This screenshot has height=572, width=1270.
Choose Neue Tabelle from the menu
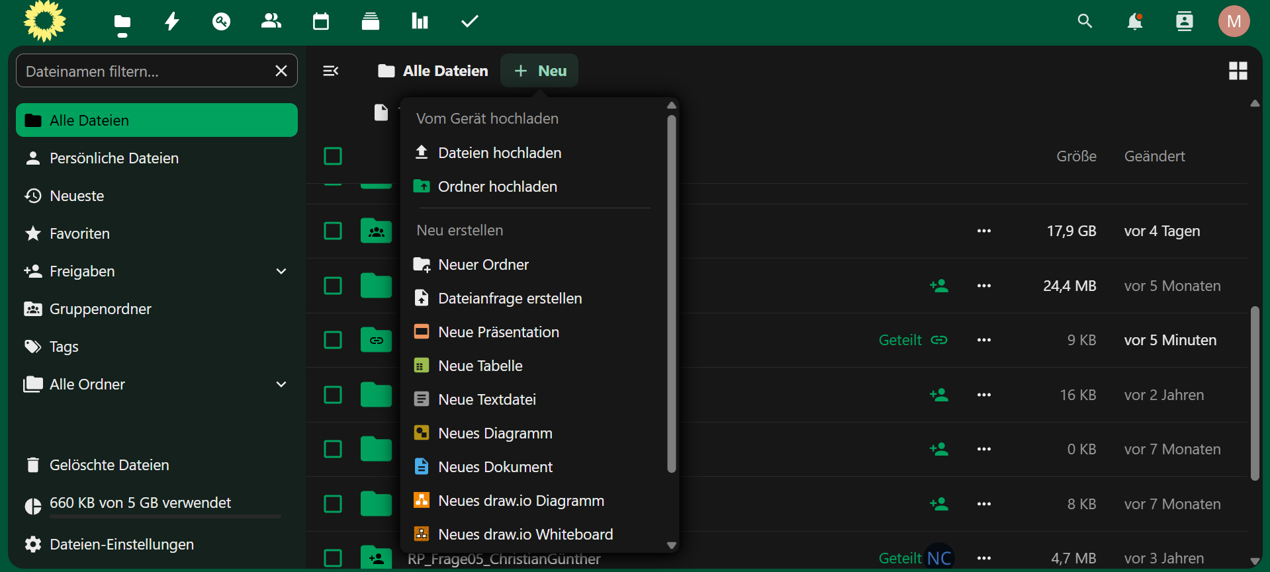(x=480, y=366)
